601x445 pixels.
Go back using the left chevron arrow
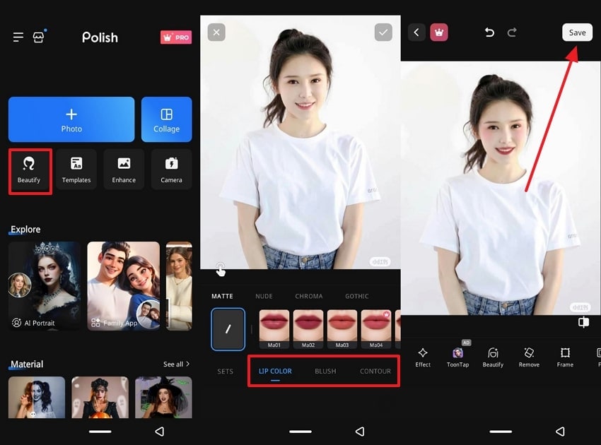pyautogui.click(x=416, y=32)
